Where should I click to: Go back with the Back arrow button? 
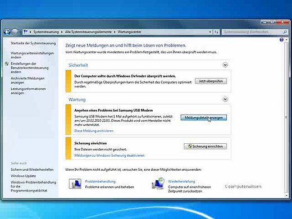coord(7,32)
